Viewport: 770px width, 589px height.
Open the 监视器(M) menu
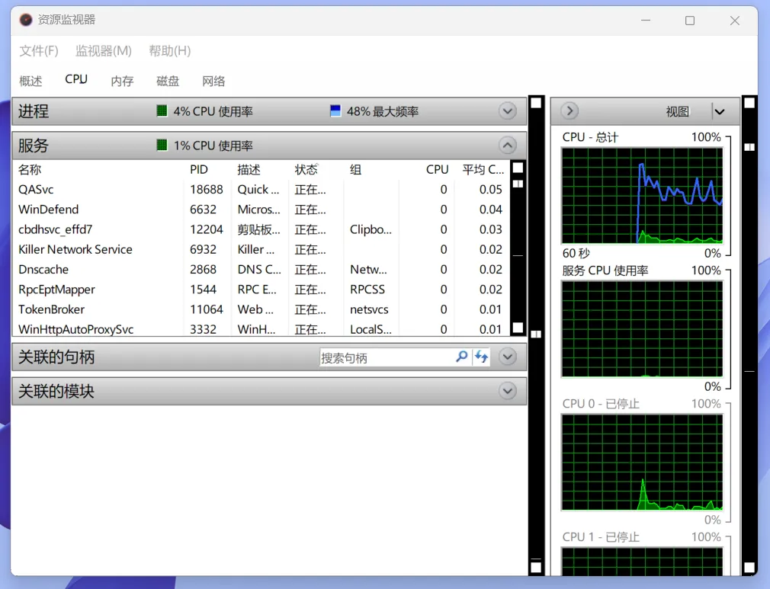click(104, 51)
